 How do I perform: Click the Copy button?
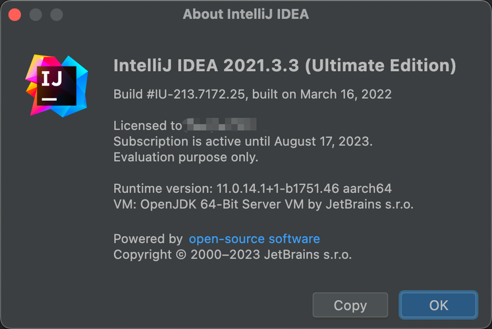[350, 305]
